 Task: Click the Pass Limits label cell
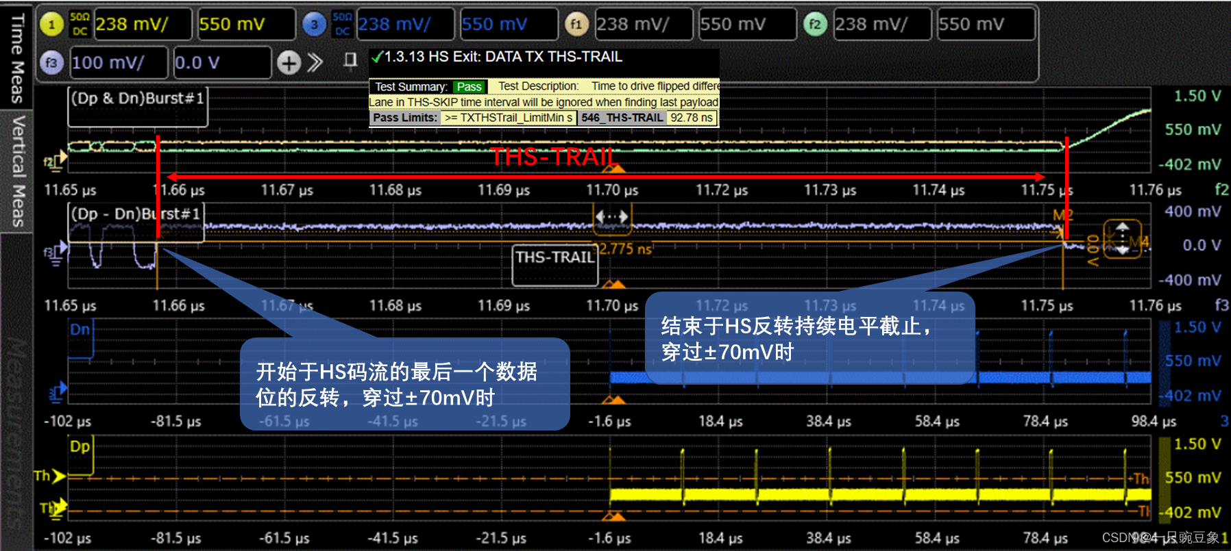(404, 118)
